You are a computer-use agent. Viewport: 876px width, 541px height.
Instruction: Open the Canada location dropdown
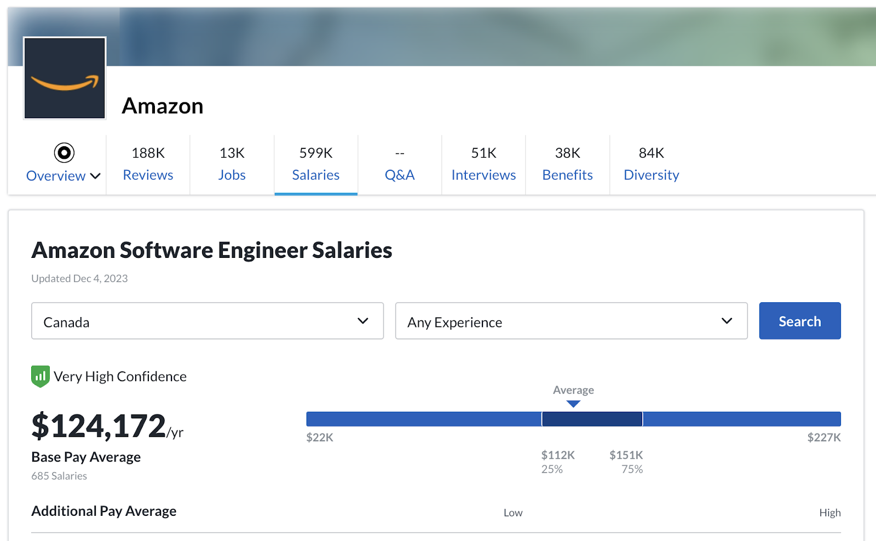208,321
